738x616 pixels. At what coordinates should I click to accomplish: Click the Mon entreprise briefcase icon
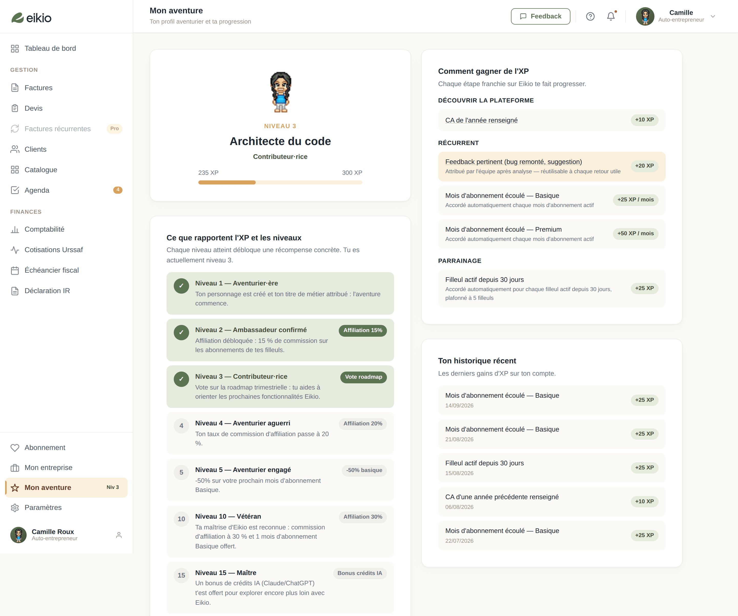click(15, 468)
